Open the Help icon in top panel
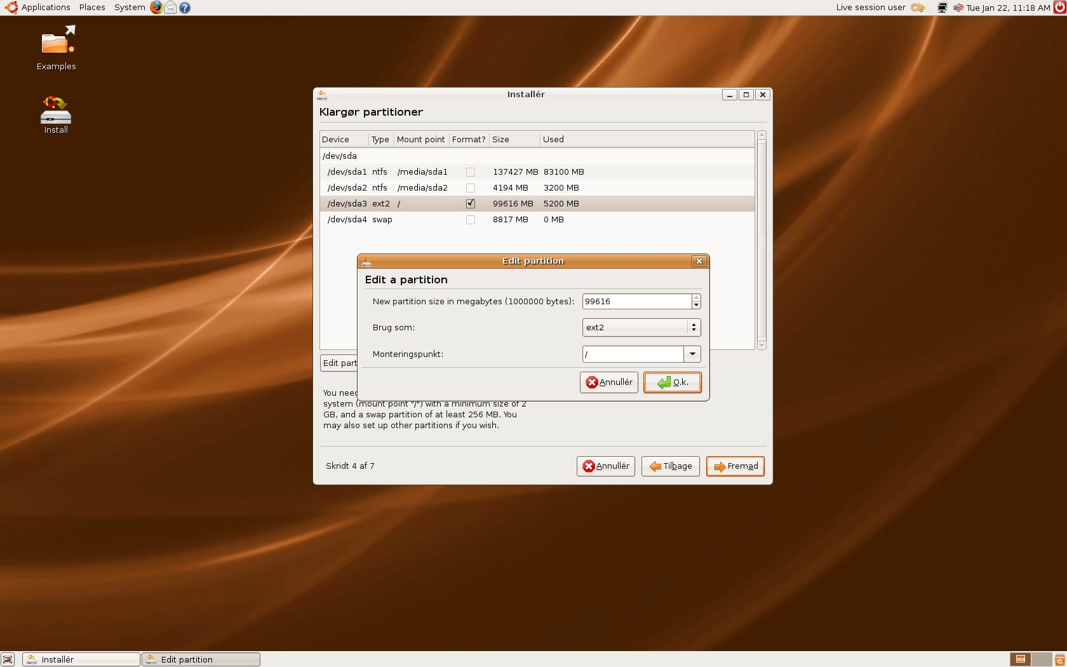The image size is (1067, 667). (x=185, y=8)
